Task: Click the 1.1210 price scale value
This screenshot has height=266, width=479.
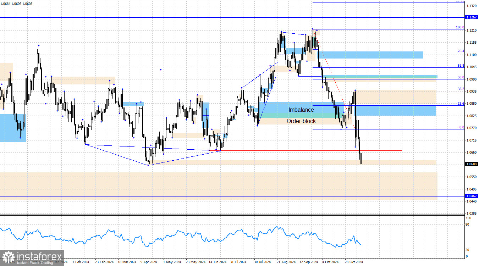Action: [x=472, y=31]
